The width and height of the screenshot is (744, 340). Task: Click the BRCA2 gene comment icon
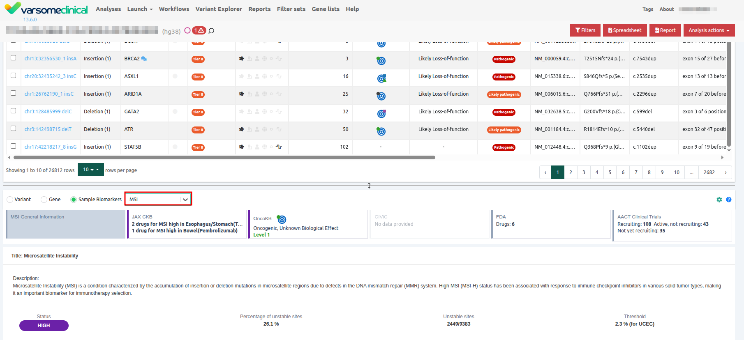pyautogui.click(x=144, y=59)
